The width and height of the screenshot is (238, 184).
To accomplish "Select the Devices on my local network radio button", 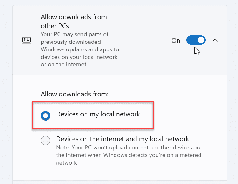I will pyautogui.click(x=45, y=116).
